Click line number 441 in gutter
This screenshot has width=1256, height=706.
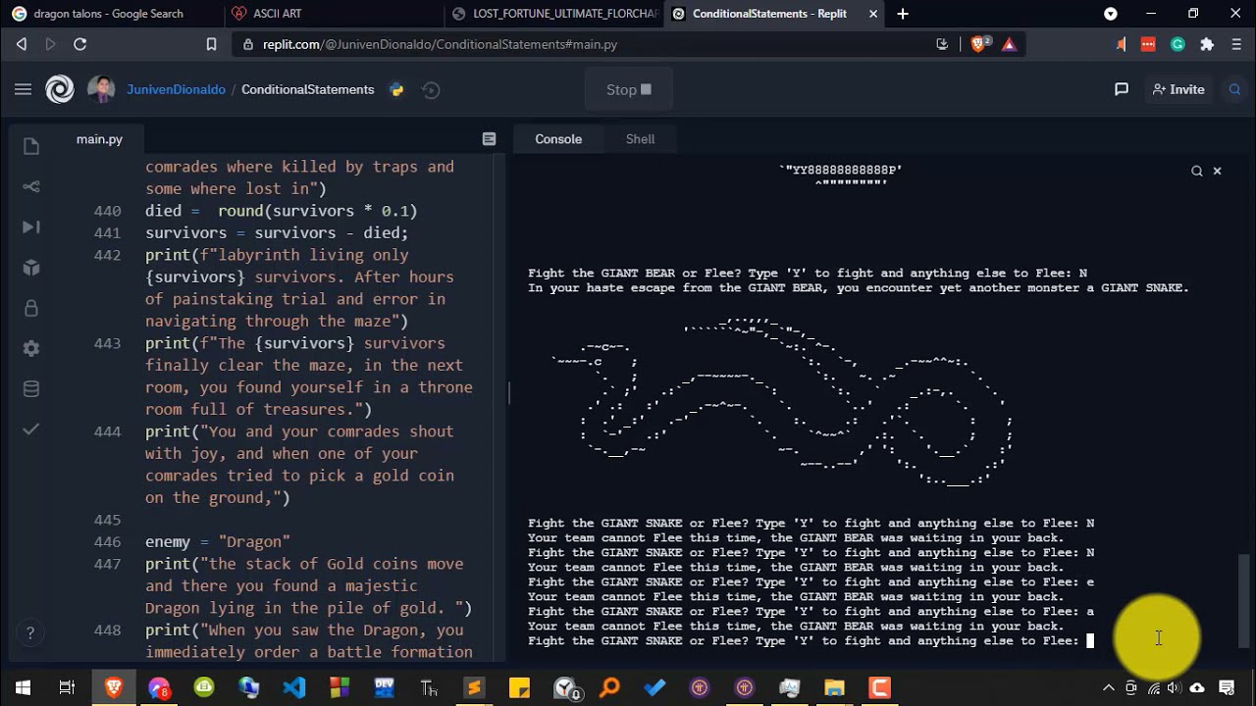tap(107, 233)
